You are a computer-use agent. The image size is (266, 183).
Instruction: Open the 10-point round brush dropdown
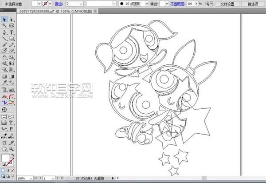click(147, 4)
